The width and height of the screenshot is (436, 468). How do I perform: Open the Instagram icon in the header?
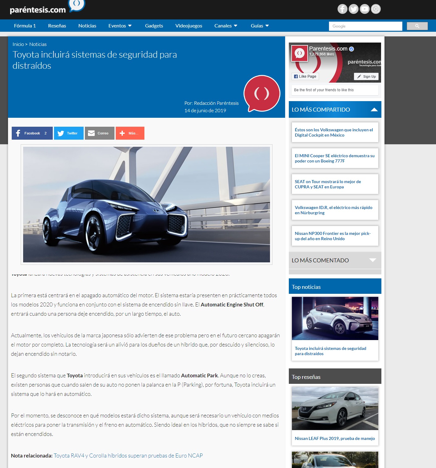tap(376, 9)
